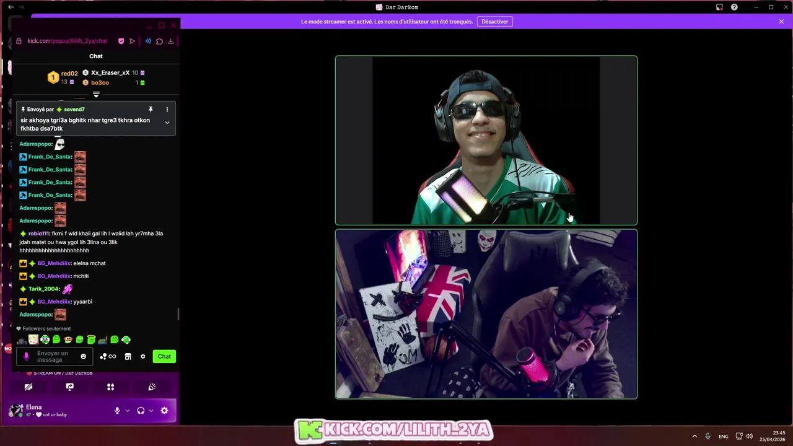Open output device dropdown next to headphones

pos(151,410)
